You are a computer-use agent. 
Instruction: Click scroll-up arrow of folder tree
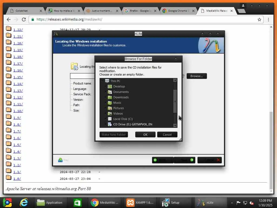coord(175,80)
